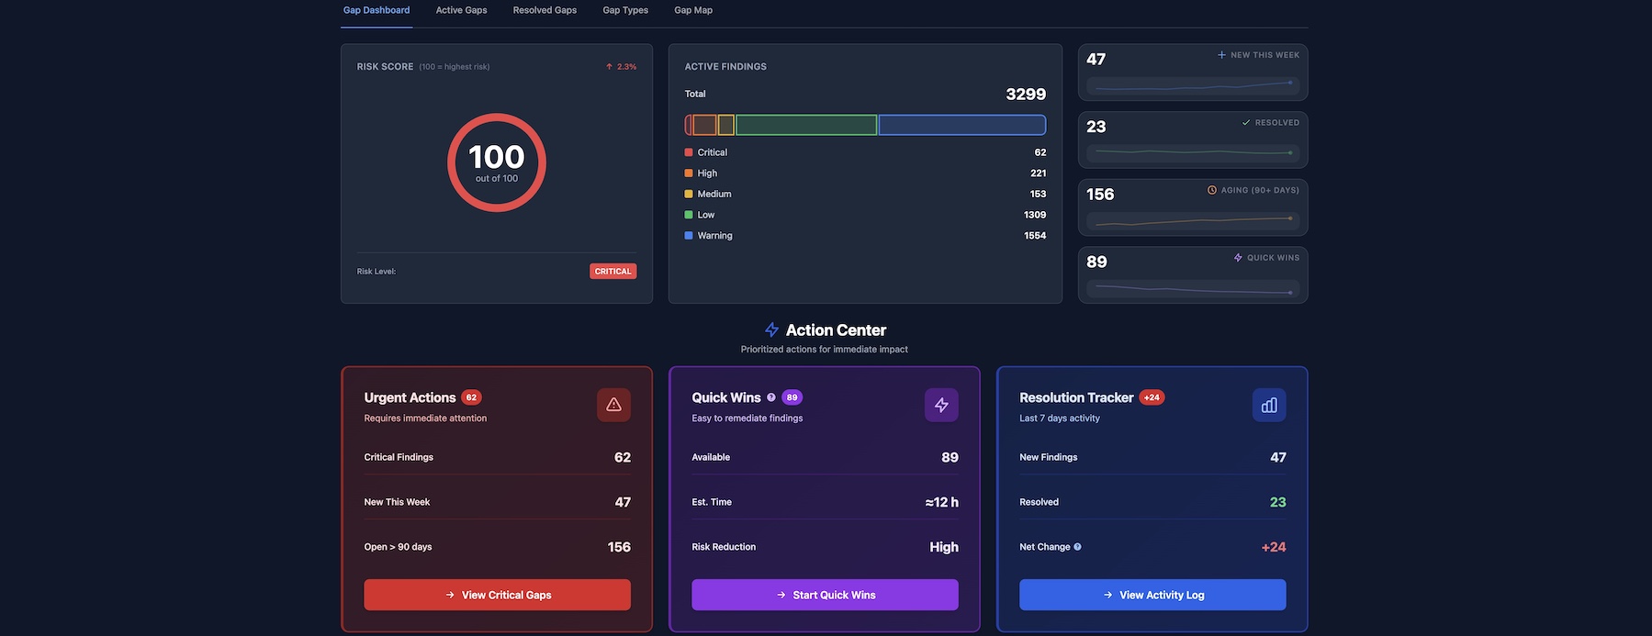Click the orange High segment of findings bar
The image size is (1652, 636).
pos(704,125)
